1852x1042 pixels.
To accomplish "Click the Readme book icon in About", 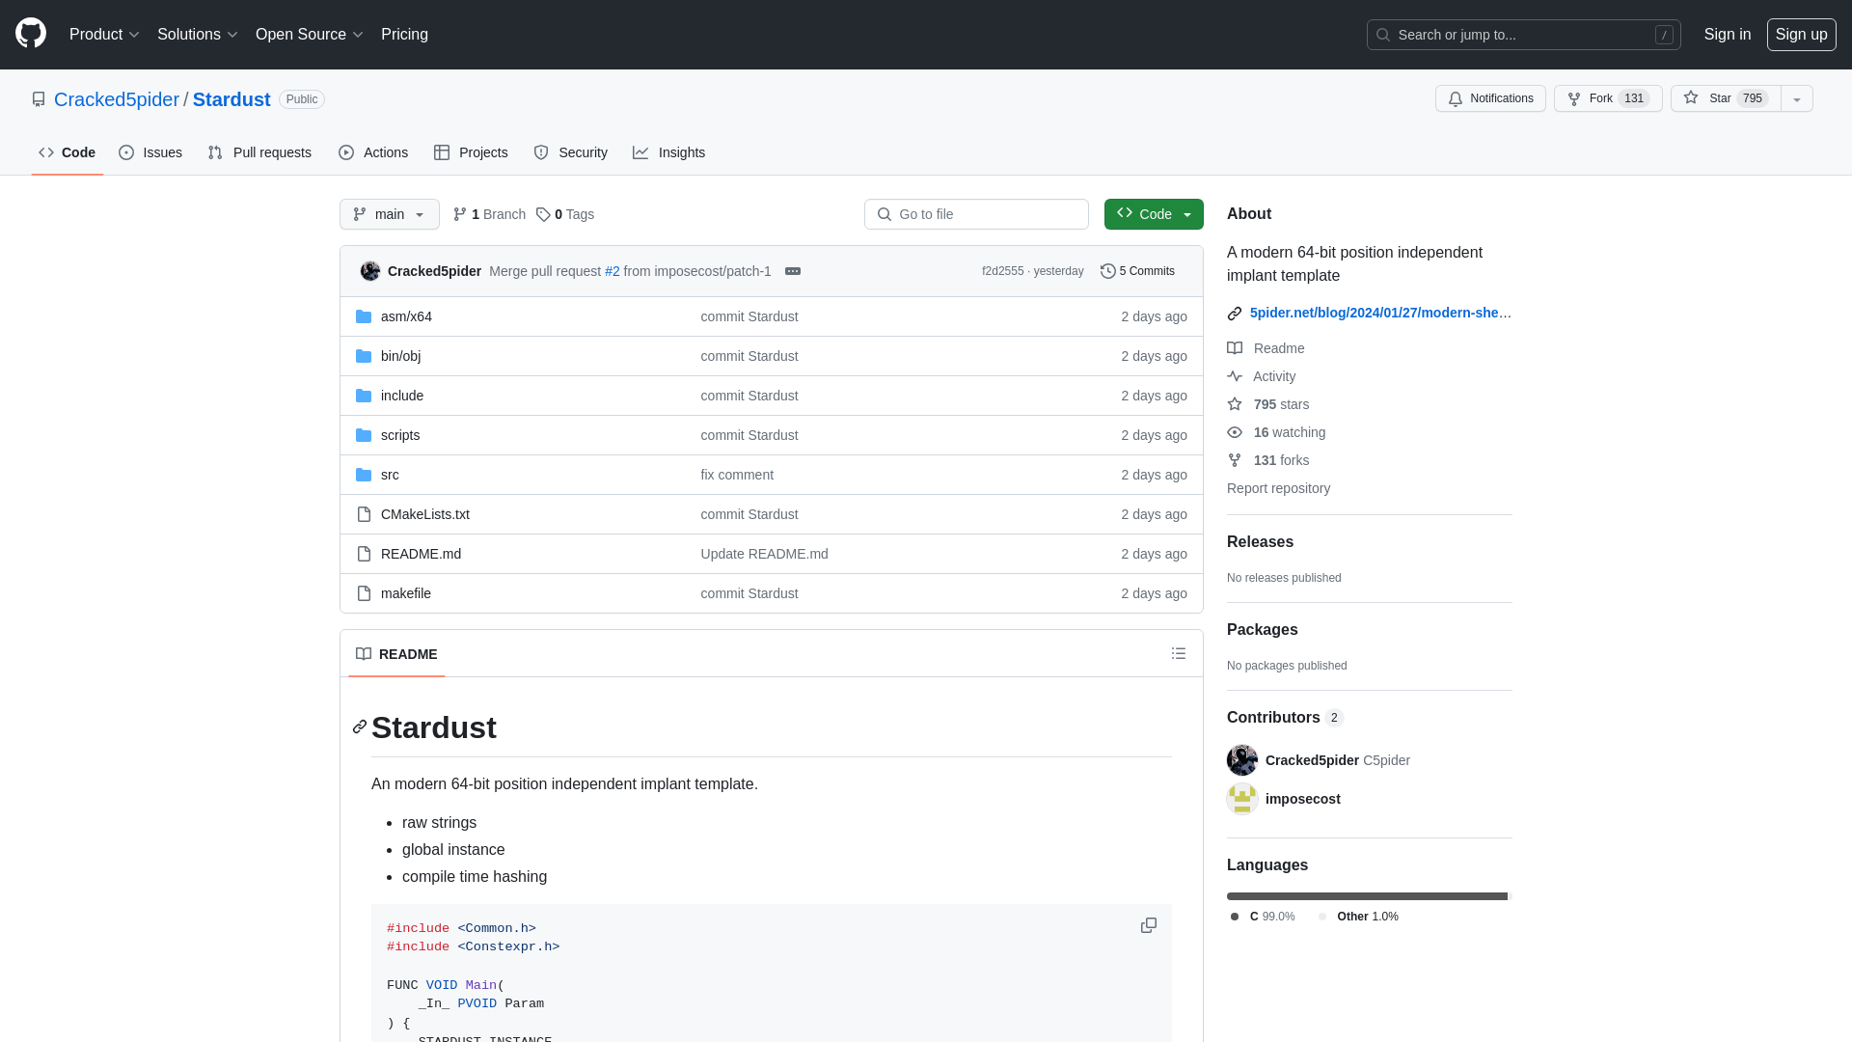I will [x=1235, y=348].
